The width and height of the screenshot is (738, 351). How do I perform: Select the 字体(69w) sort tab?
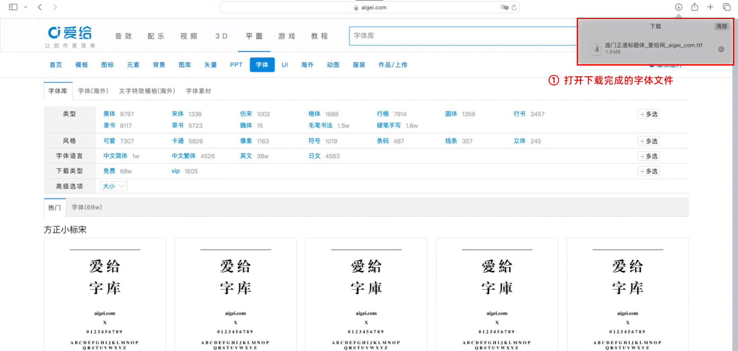click(x=87, y=207)
